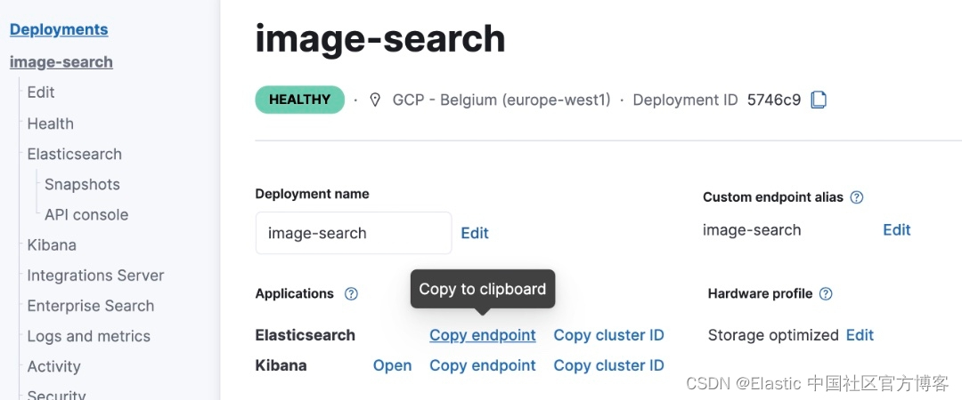962x400 pixels.
Task: Click the Storage optimized text
Action: 774,335
